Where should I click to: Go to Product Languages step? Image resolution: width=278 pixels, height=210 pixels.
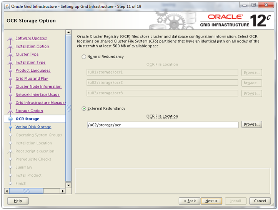33,71
